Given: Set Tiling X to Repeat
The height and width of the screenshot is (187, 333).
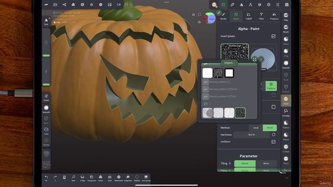Looking at the screenshot, I should pyautogui.click(x=245, y=164).
